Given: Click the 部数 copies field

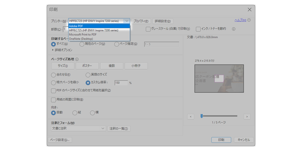Looking at the screenshot, I should pos(66,29).
